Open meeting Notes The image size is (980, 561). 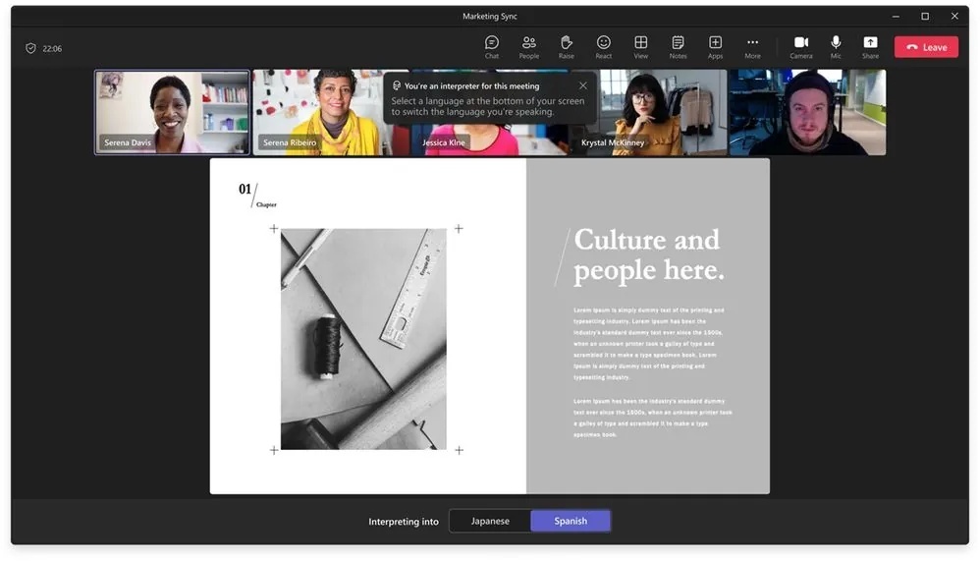[x=678, y=46]
